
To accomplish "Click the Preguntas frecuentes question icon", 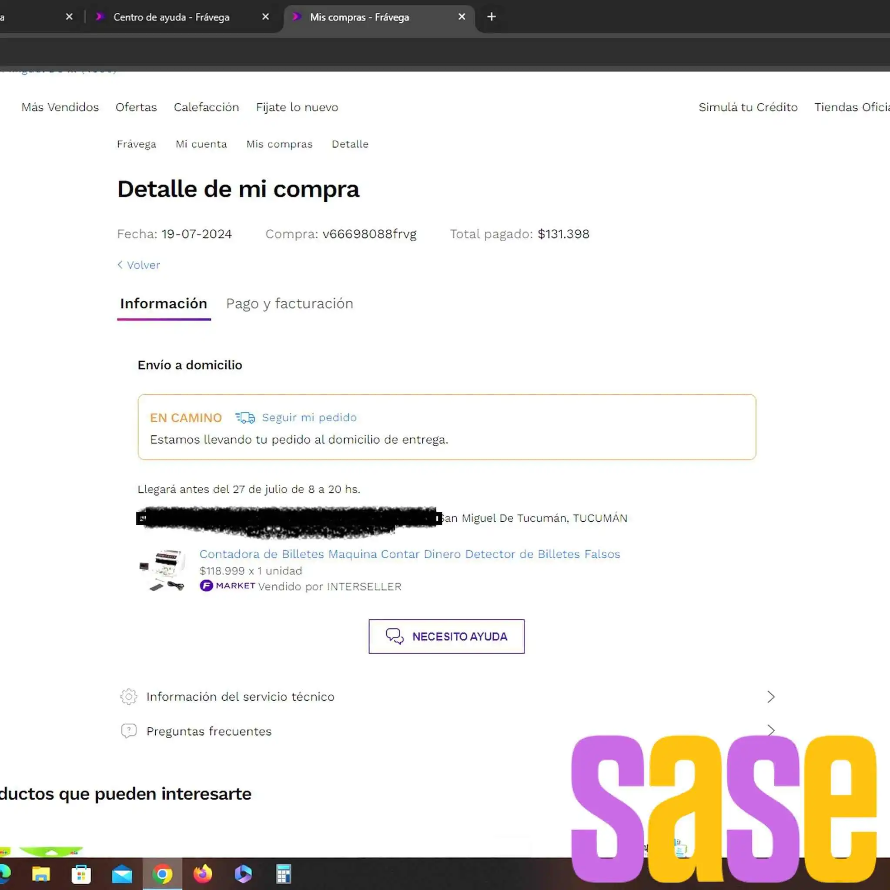I will coord(129,731).
